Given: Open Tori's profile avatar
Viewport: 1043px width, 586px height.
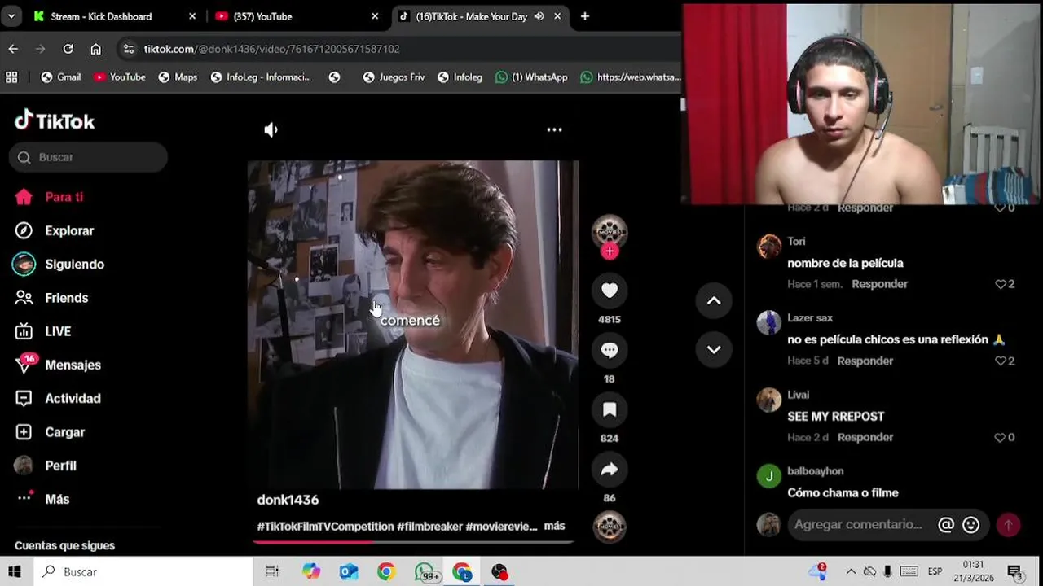Looking at the screenshot, I should pos(769,246).
